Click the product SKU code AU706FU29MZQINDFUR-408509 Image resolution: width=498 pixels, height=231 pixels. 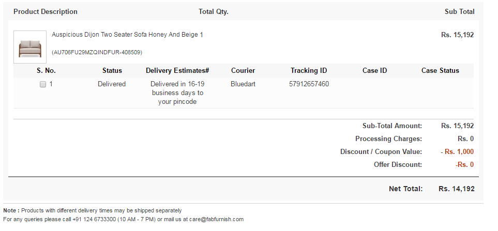point(97,52)
